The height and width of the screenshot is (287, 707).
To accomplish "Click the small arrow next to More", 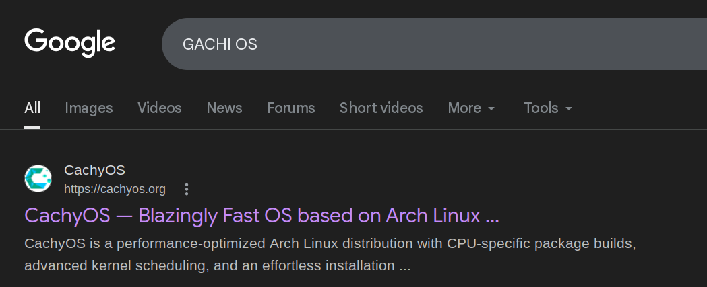I will 491,108.
